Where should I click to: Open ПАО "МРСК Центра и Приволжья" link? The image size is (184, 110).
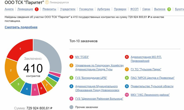tap(152, 78)
